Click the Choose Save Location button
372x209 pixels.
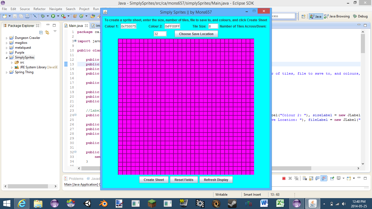[x=196, y=34]
